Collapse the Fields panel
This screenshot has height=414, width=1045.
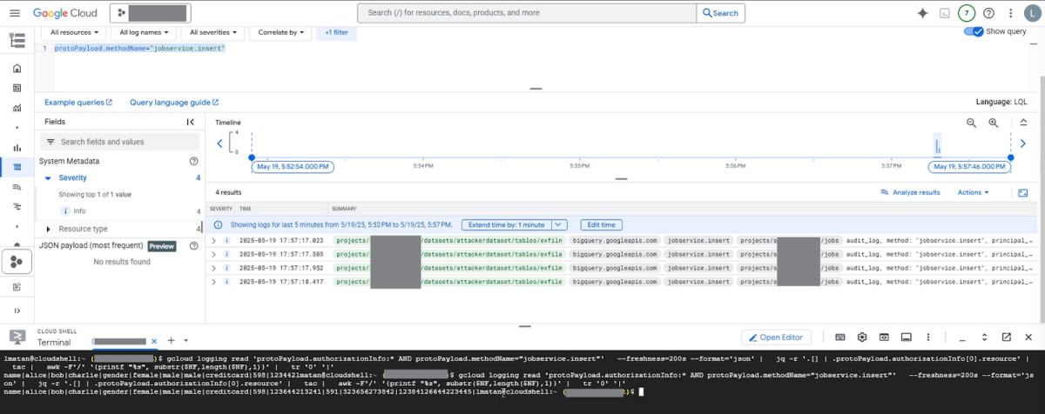[190, 123]
